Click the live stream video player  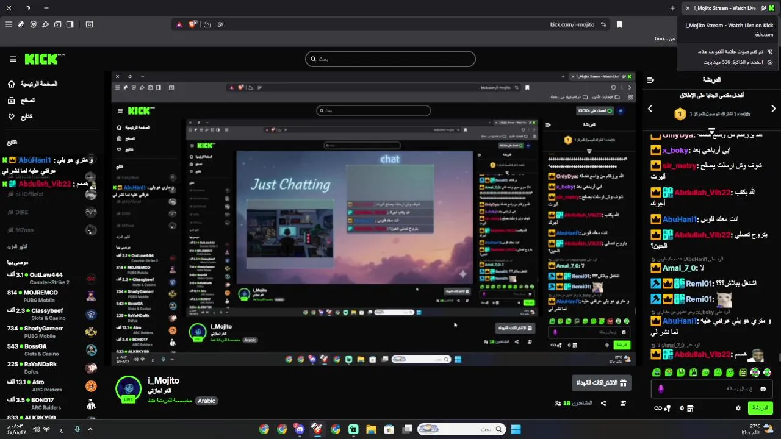[373, 219]
